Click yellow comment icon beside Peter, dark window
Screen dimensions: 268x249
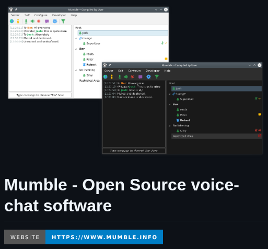tap(260, 115)
